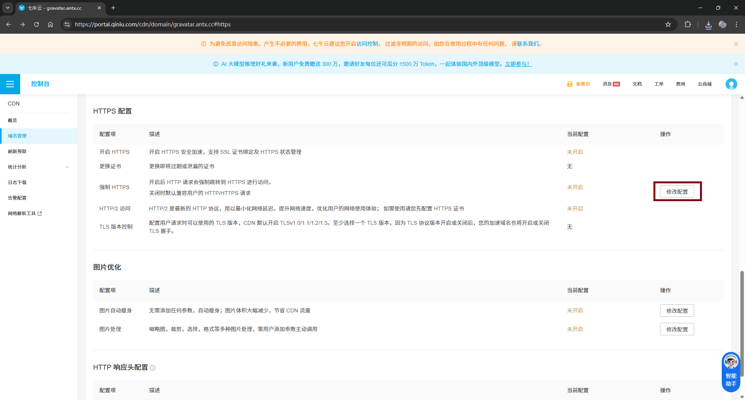Click 修改配置 for 图片自动瘦身
Viewport: 745px width, 400px height.
[677, 311]
